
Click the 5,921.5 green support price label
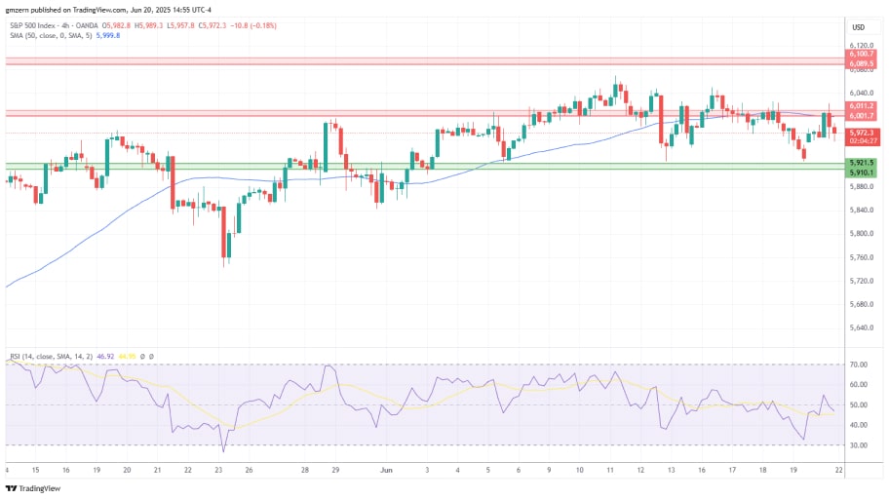click(x=862, y=163)
